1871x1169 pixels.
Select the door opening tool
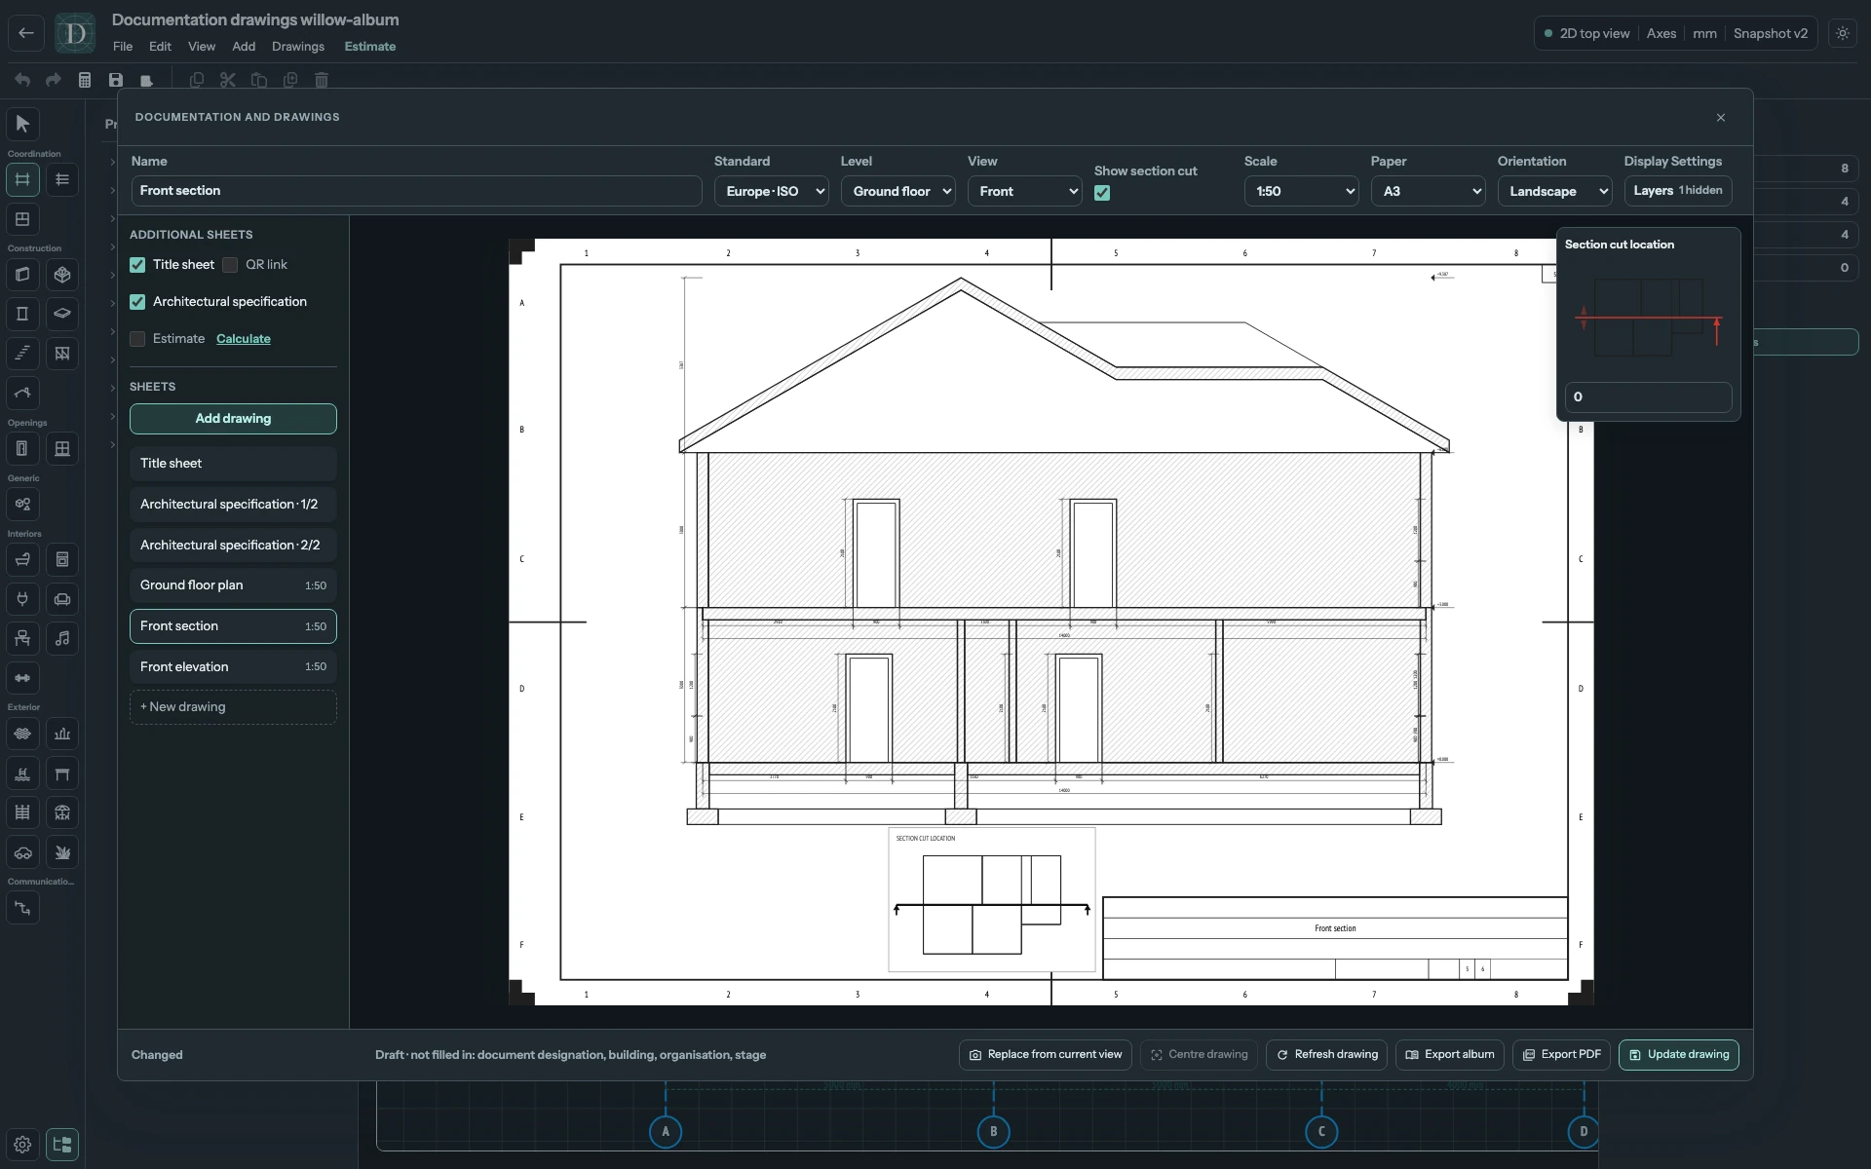pyautogui.click(x=22, y=448)
